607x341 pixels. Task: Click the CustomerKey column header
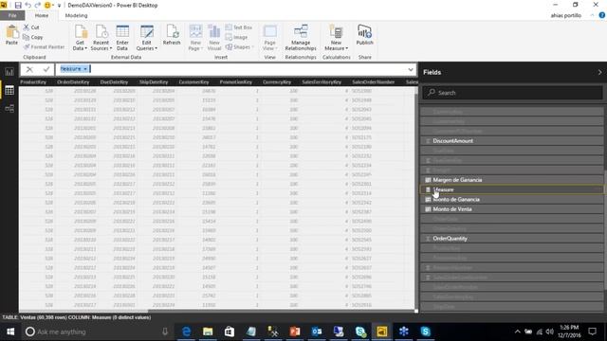coord(193,82)
